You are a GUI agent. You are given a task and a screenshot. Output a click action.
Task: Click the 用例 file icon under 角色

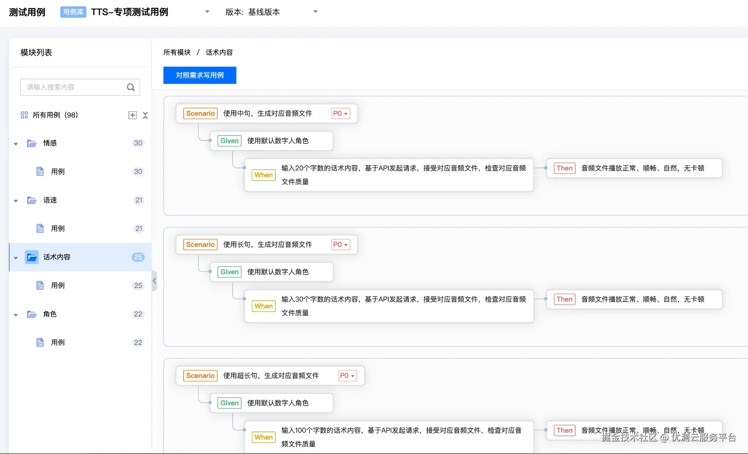tap(40, 342)
